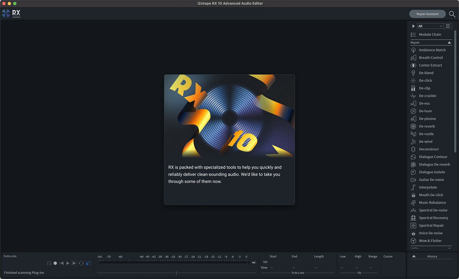
Task: Click the Cursor readout label
Action: click(x=388, y=256)
